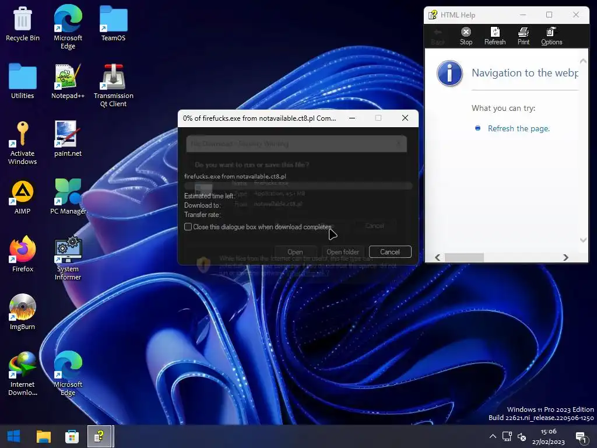Screen dimensions: 597x448
Task: Open the muted volume tray icon
Action: (522, 437)
